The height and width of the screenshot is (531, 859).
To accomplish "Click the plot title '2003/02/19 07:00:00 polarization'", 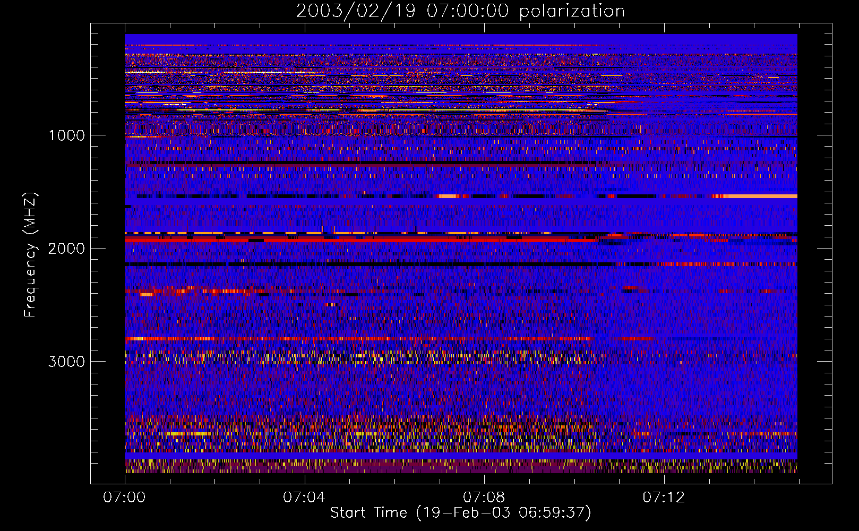I will (460, 11).
